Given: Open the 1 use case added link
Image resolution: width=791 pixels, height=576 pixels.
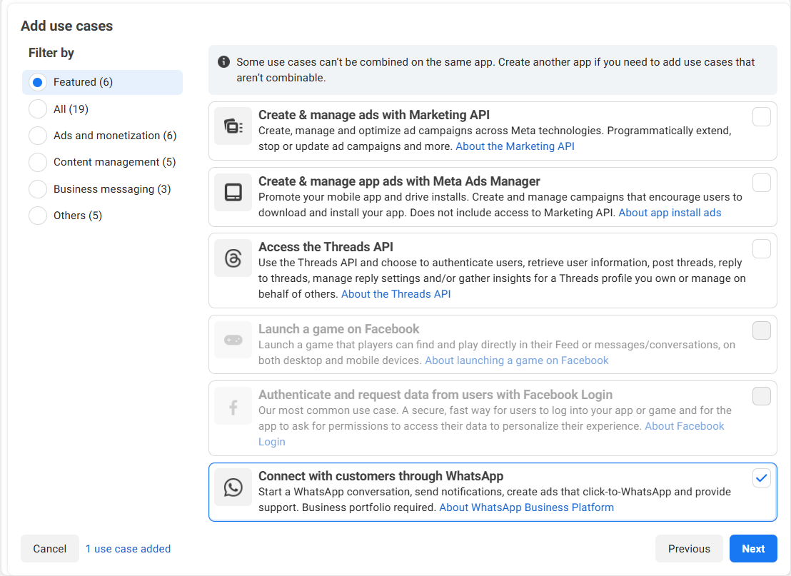Looking at the screenshot, I should click(x=128, y=549).
